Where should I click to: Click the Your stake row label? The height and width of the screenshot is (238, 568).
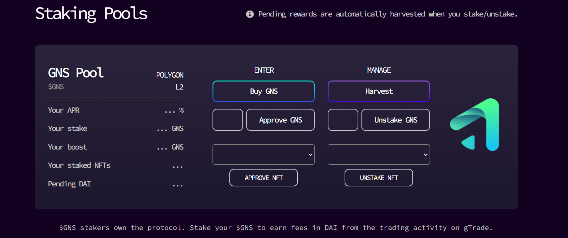point(67,128)
